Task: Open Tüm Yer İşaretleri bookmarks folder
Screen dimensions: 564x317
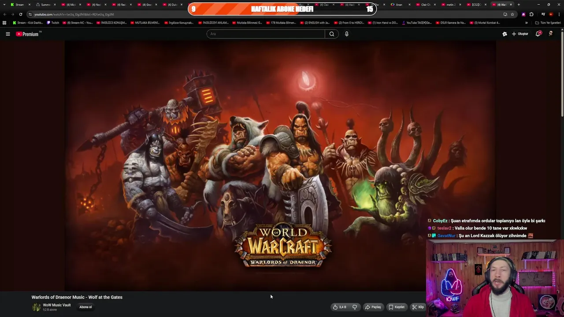Action: 548,22
